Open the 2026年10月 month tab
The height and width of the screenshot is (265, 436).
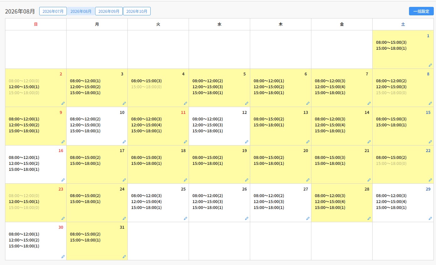(137, 11)
